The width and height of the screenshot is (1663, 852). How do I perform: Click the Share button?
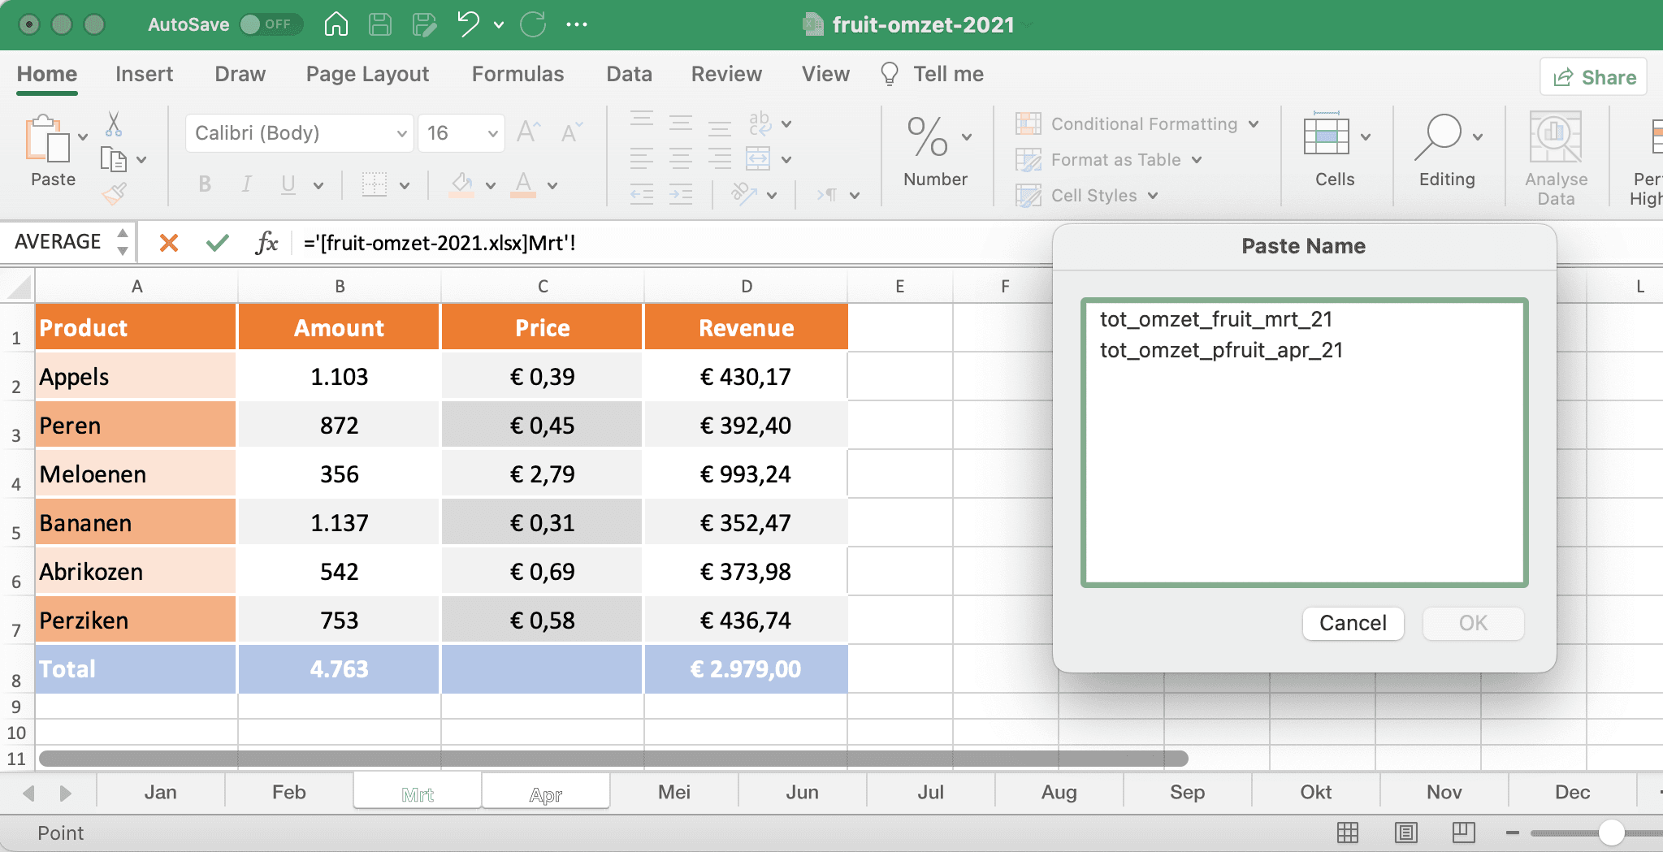point(1594,77)
